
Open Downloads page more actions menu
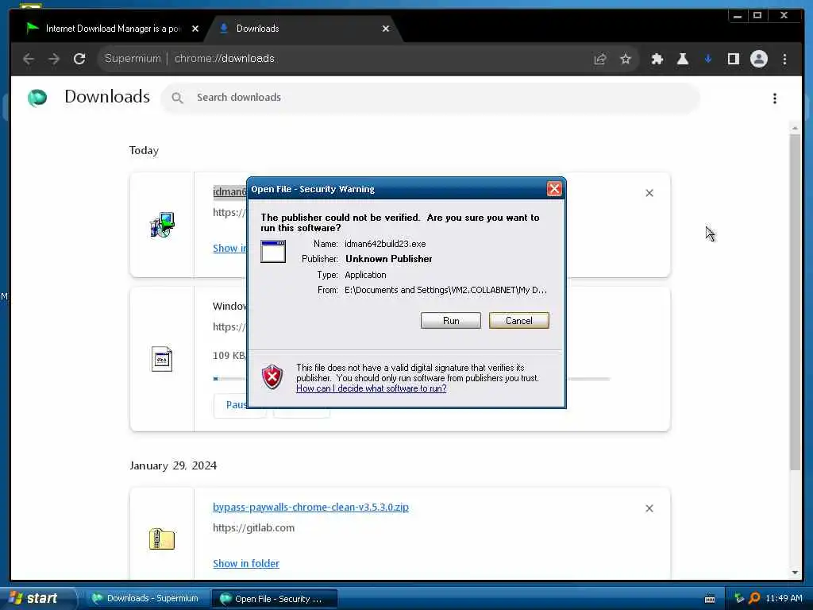pos(775,98)
